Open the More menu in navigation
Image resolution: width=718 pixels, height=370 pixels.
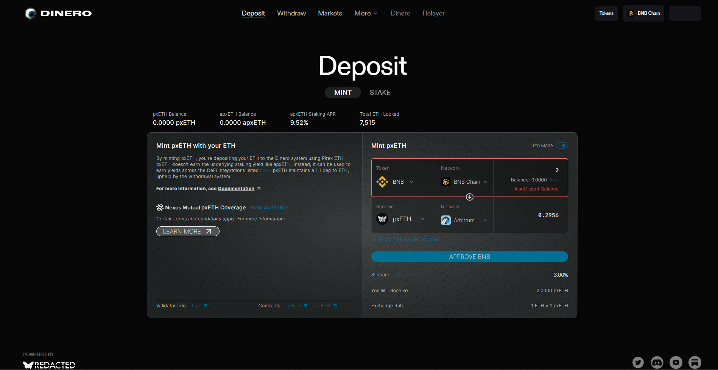click(366, 13)
